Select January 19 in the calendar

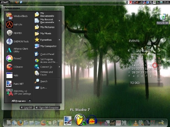click(x=155, y=65)
